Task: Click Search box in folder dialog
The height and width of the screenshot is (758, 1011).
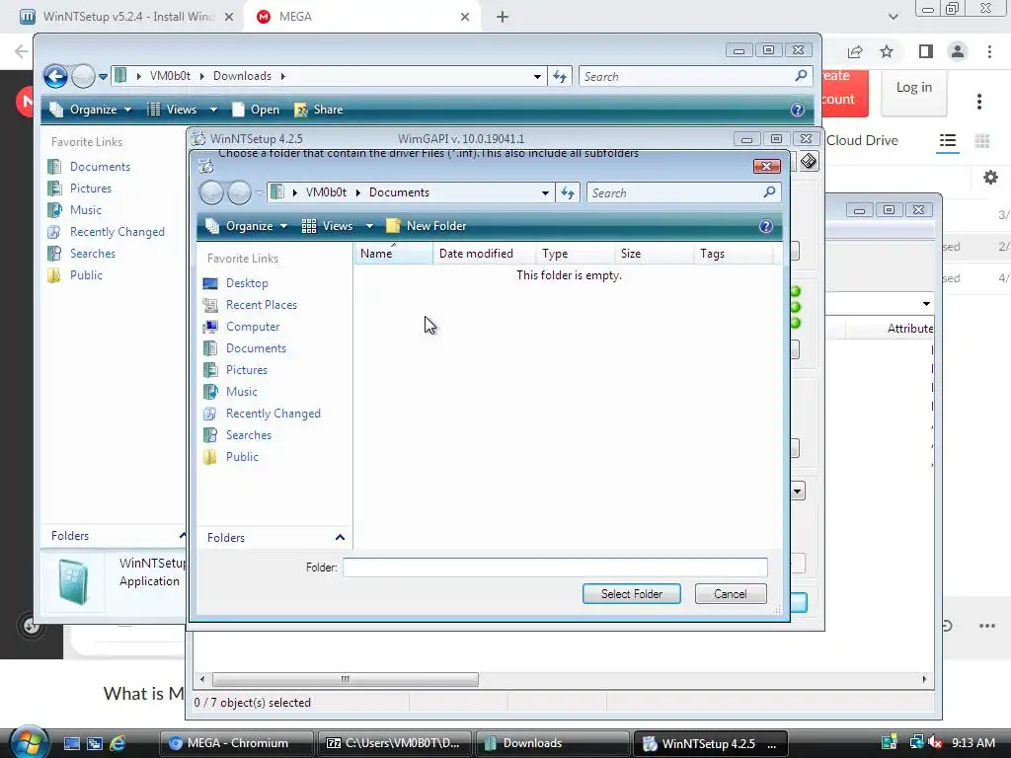Action: (683, 192)
